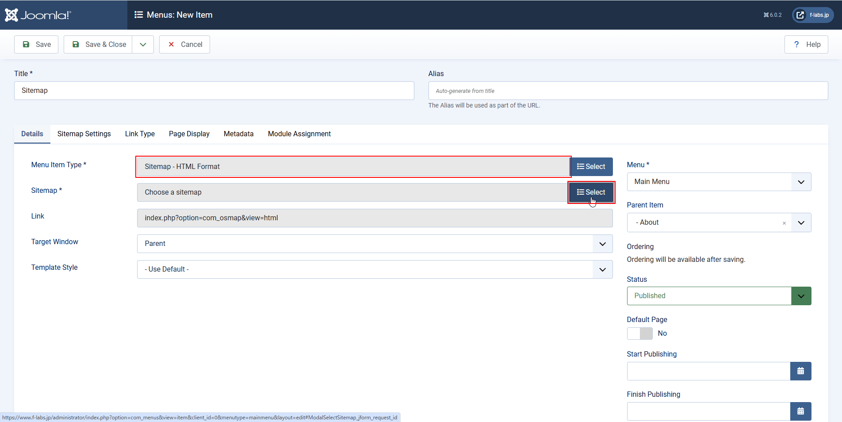This screenshot has width=842, height=422.
Task: Click inside the Alias input field
Action: click(628, 90)
